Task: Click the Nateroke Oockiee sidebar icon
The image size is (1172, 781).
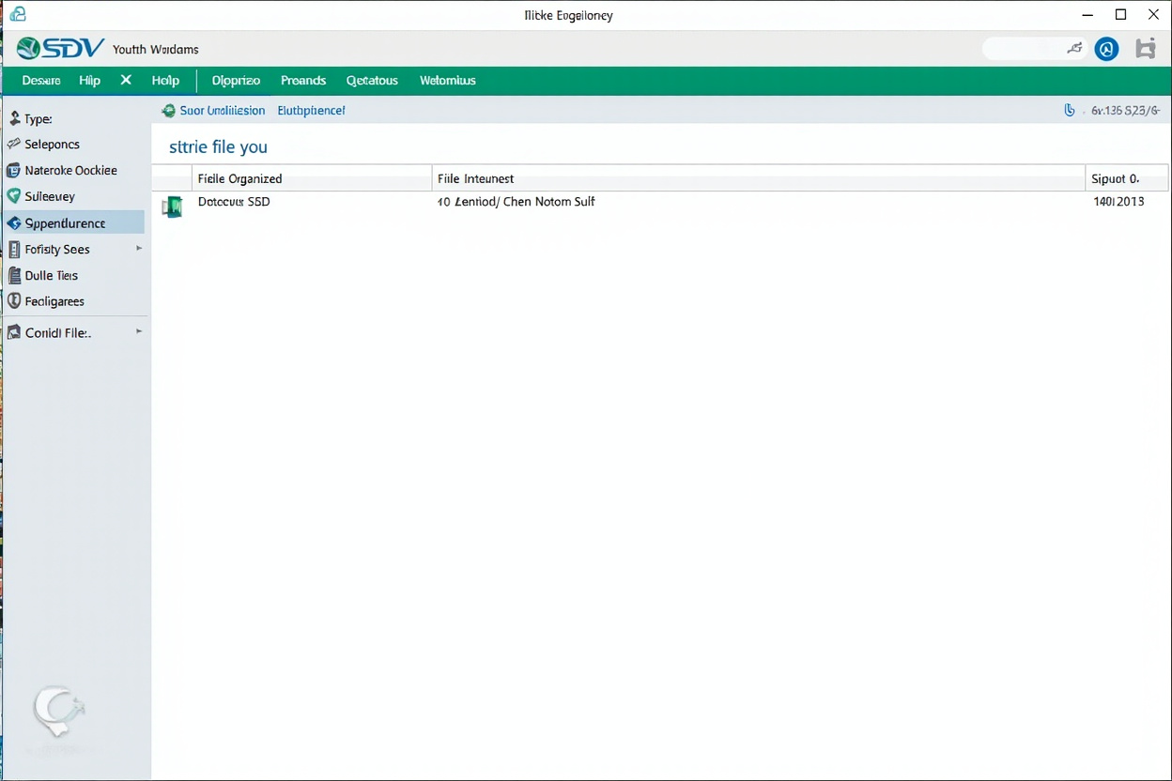Action: [14, 171]
